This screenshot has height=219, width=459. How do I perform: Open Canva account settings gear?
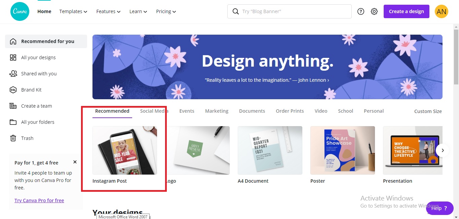coord(374,11)
